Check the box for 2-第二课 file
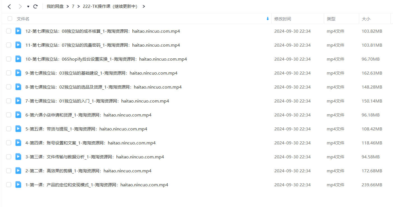Viewport: 393px width, 207px height. pyautogui.click(x=9, y=171)
